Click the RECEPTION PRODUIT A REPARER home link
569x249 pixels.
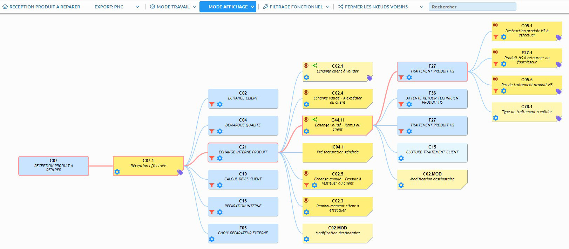tap(41, 7)
